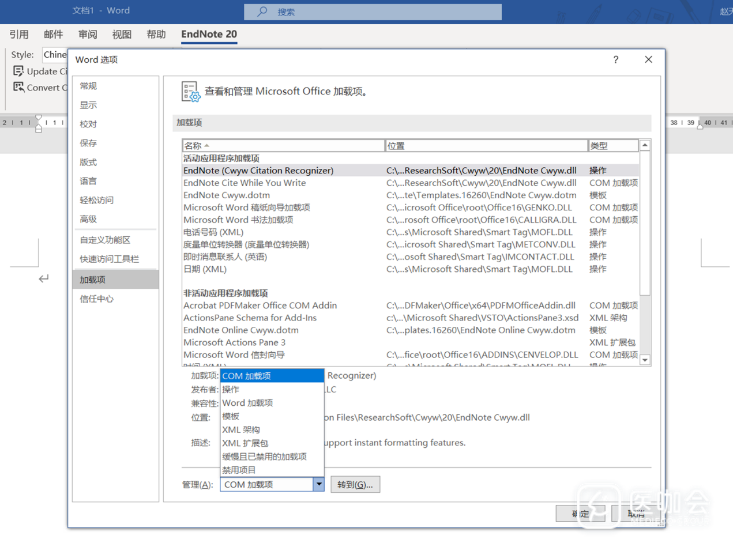The width and height of the screenshot is (733, 547).
Task: Open the 信任中心 options category
Action: point(97,299)
